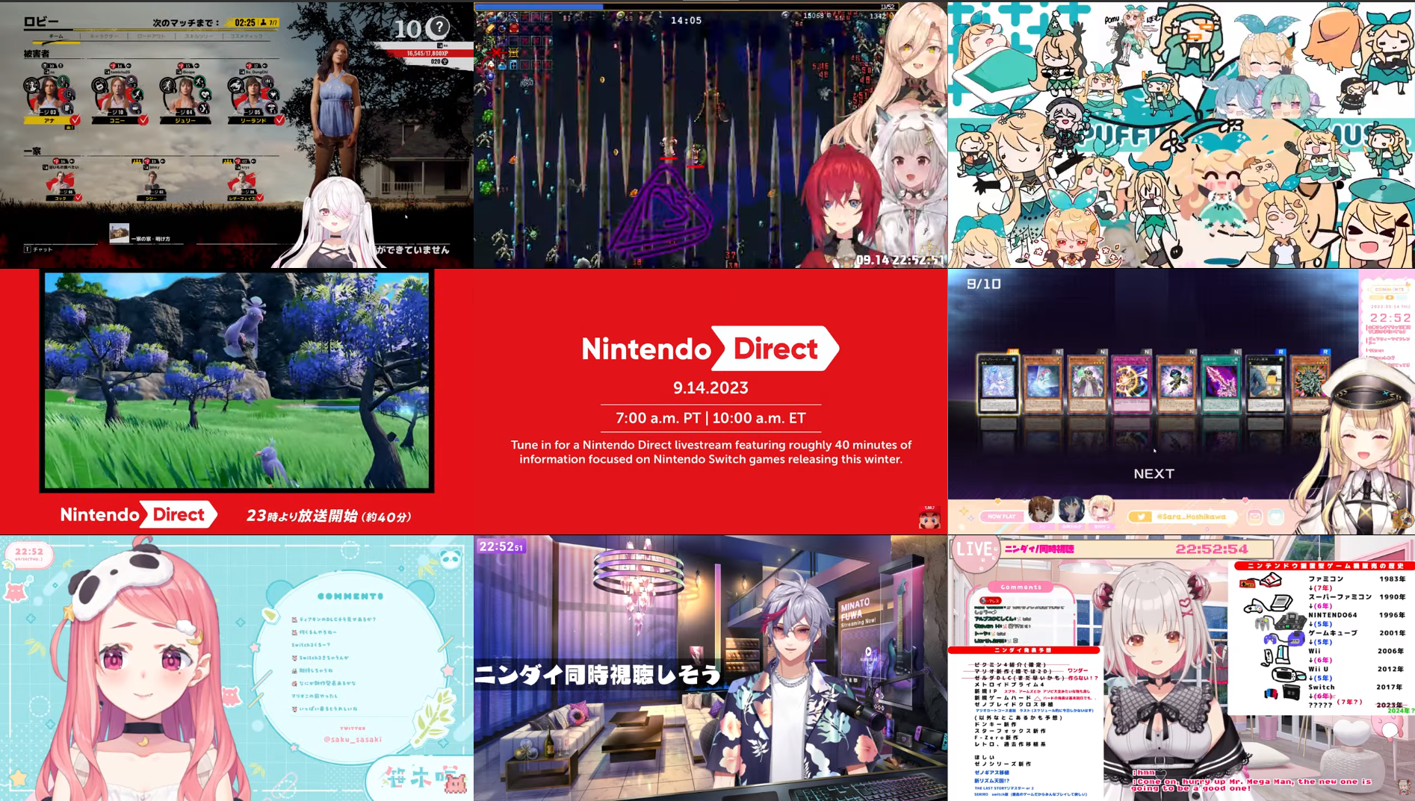
Task: Open the キャラクター tab in the lobby
Action: click(x=104, y=36)
